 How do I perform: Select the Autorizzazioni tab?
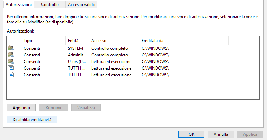point(19,5)
